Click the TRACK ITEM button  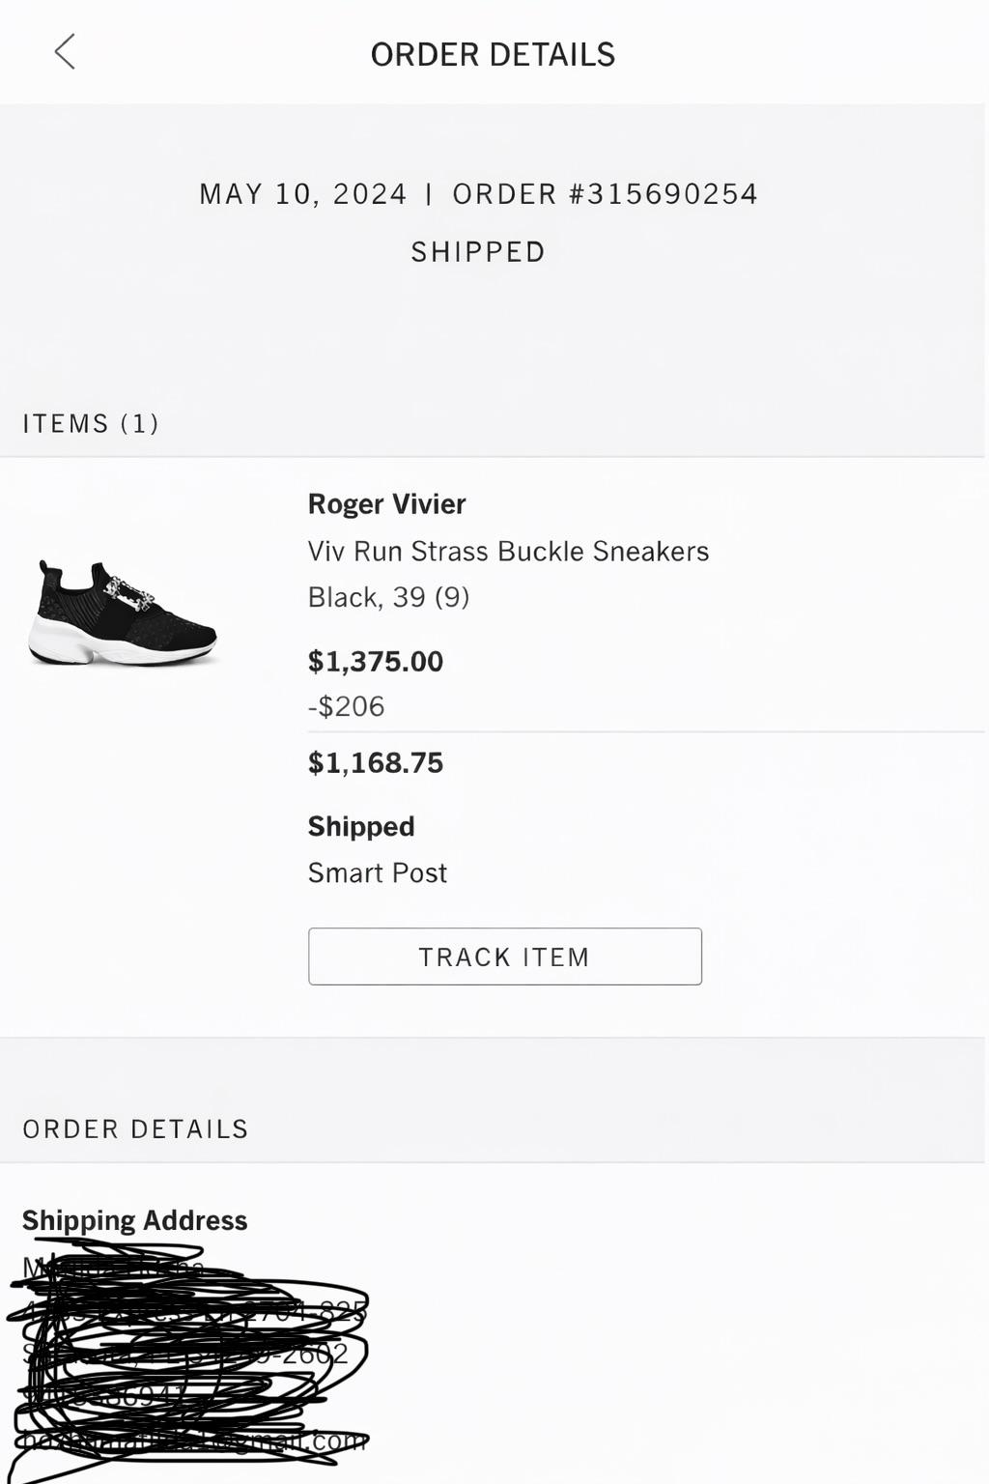[x=504, y=956]
